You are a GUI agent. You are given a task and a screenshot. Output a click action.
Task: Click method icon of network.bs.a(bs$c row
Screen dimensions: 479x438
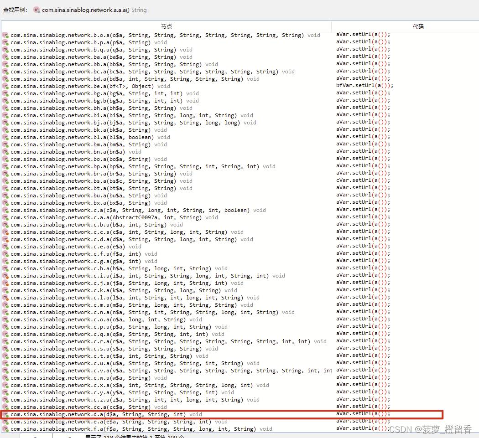coord(5,181)
